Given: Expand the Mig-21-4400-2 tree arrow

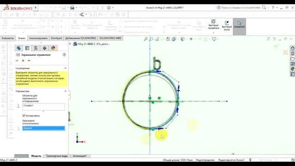Looking at the screenshot, I should (70, 44).
